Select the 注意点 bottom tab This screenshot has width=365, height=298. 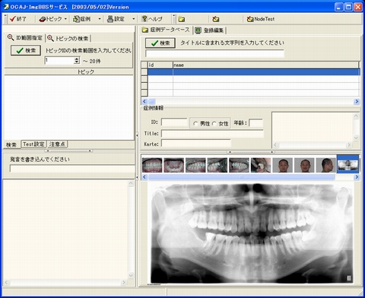57,144
